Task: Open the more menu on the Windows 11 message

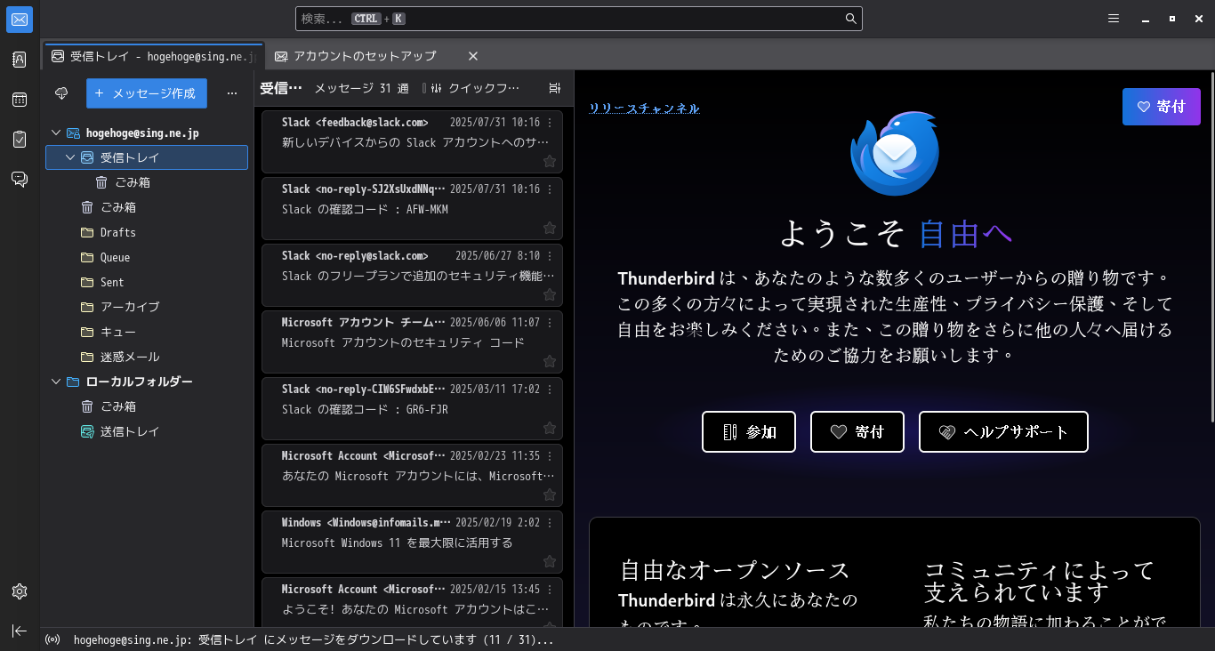Action: pos(550,523)
